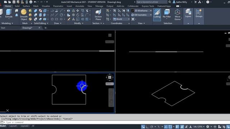The width and height of the screenshot is (230, 129).
Task: Expand the Solid Editing panel
Action: (41, 23)
